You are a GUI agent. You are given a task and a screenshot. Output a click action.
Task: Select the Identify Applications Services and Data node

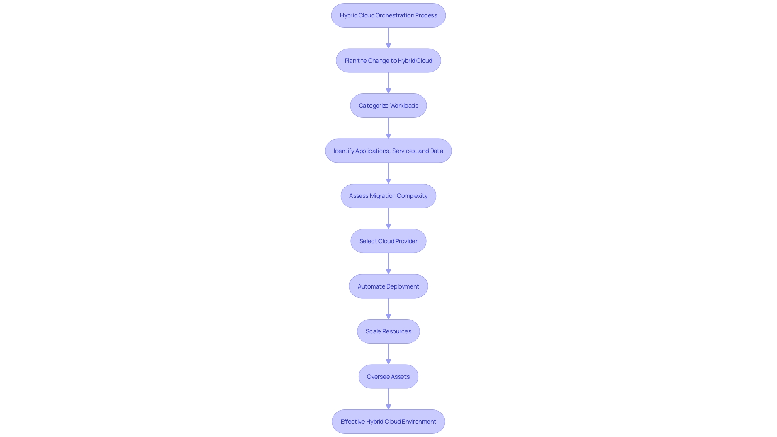(388, 150)
